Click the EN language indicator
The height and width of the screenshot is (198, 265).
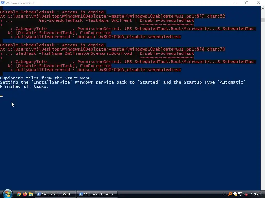pyautogui.click(x=224, y=194)
